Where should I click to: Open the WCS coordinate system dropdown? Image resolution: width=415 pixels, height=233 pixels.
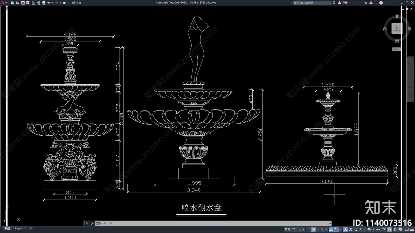point(396,49)
